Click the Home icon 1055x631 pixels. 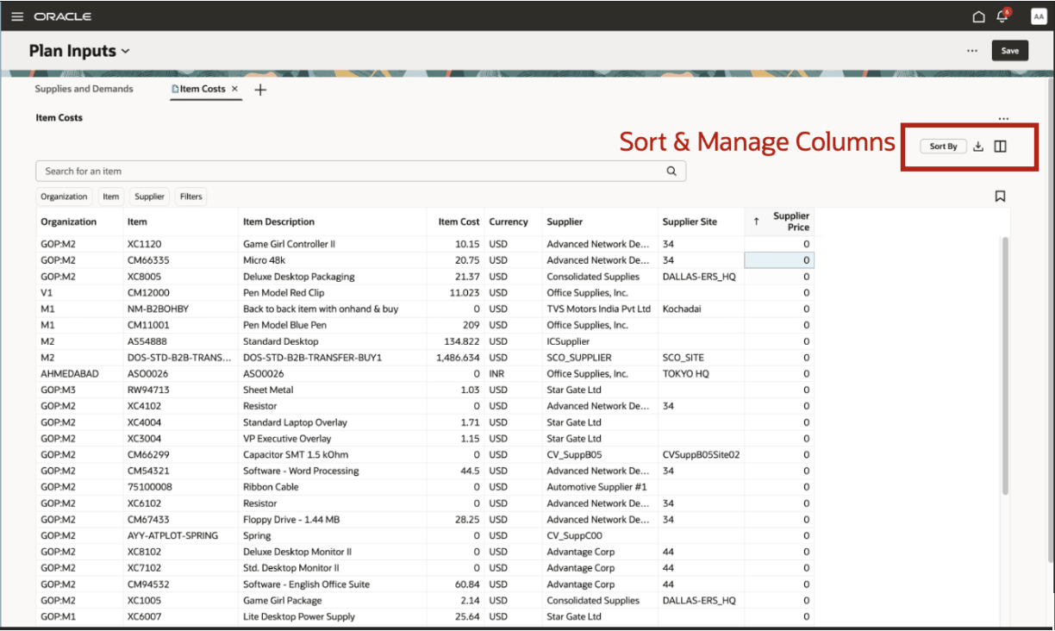[978, 16]
